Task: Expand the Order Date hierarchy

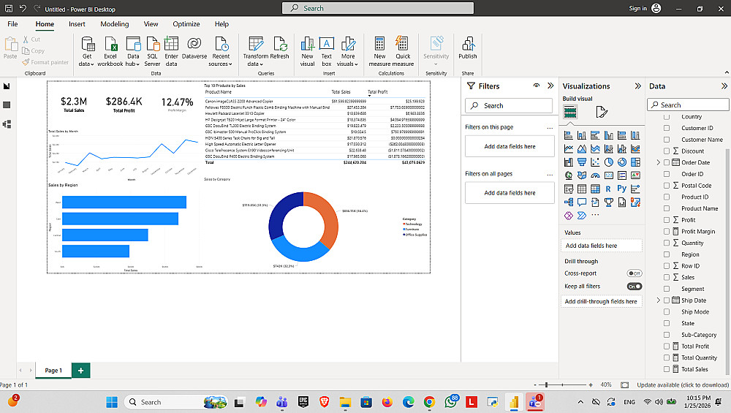Action: [x=659, y=163]
